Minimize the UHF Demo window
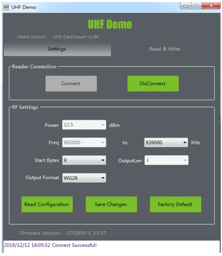The width and height of the screenshot is (222, 256). [x=186, y=6]
